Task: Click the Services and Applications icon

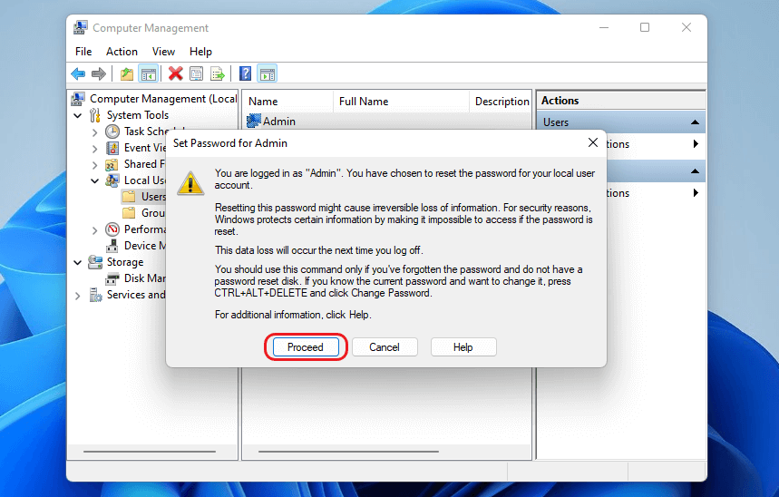Action: tap(95, 295)
